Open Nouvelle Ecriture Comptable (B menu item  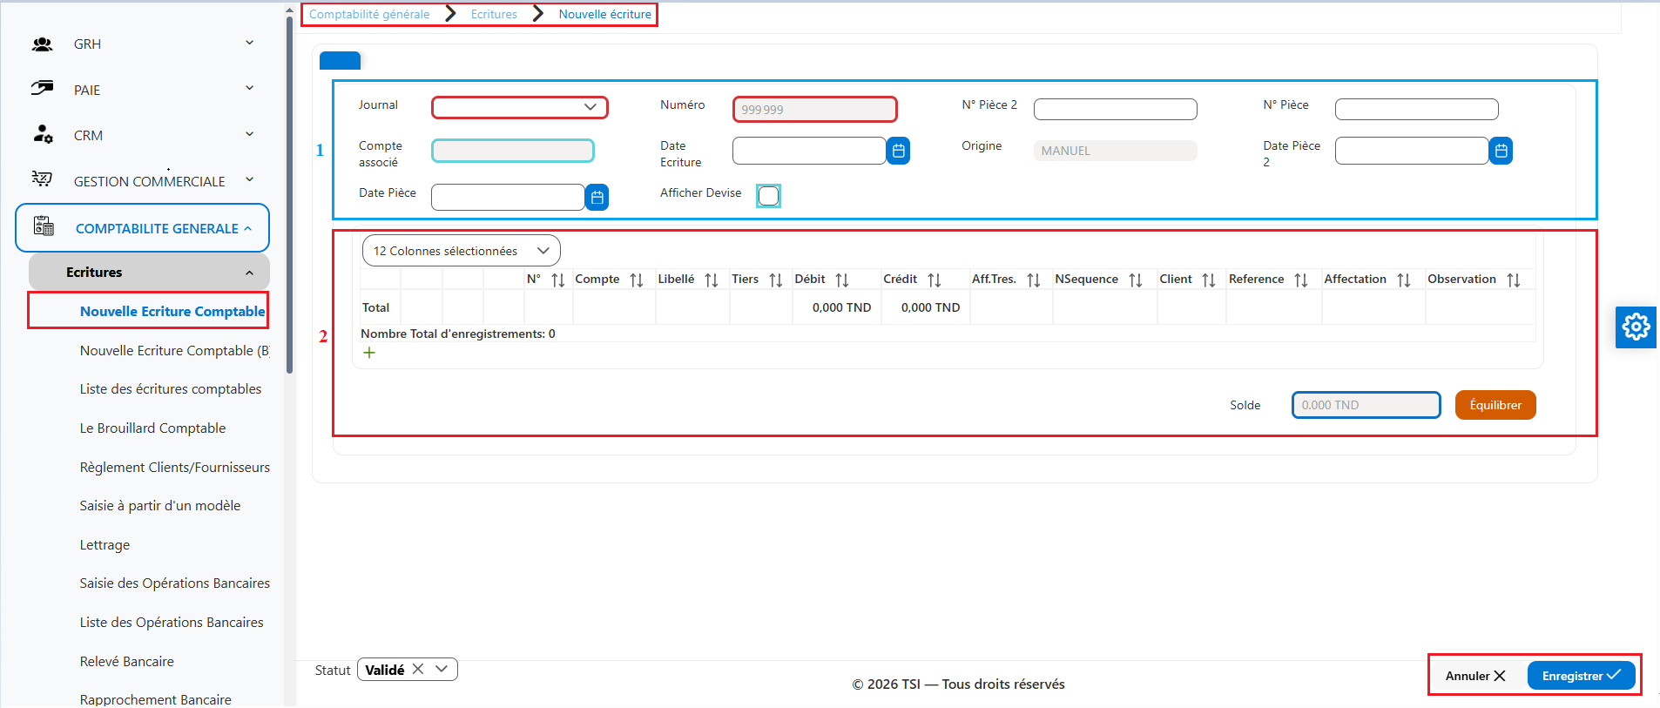174,350
